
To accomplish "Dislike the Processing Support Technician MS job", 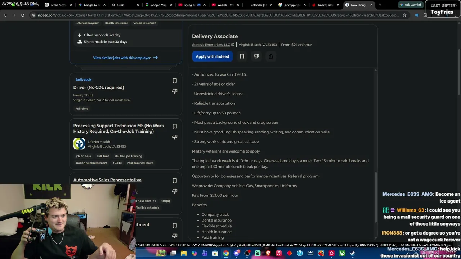I will pos(175,137).
